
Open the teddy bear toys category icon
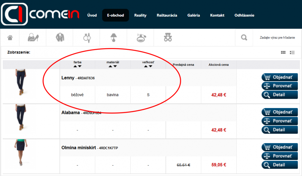(168, 37)
